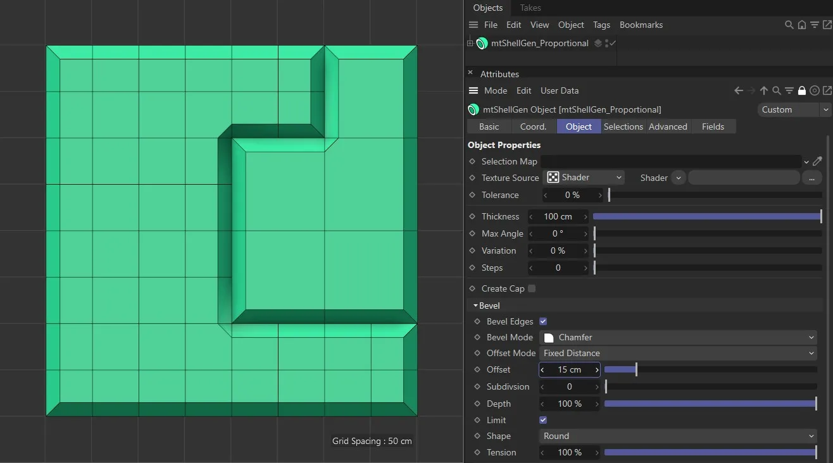
Task: Switch to the Coord. tab
Action: (533, 127)
